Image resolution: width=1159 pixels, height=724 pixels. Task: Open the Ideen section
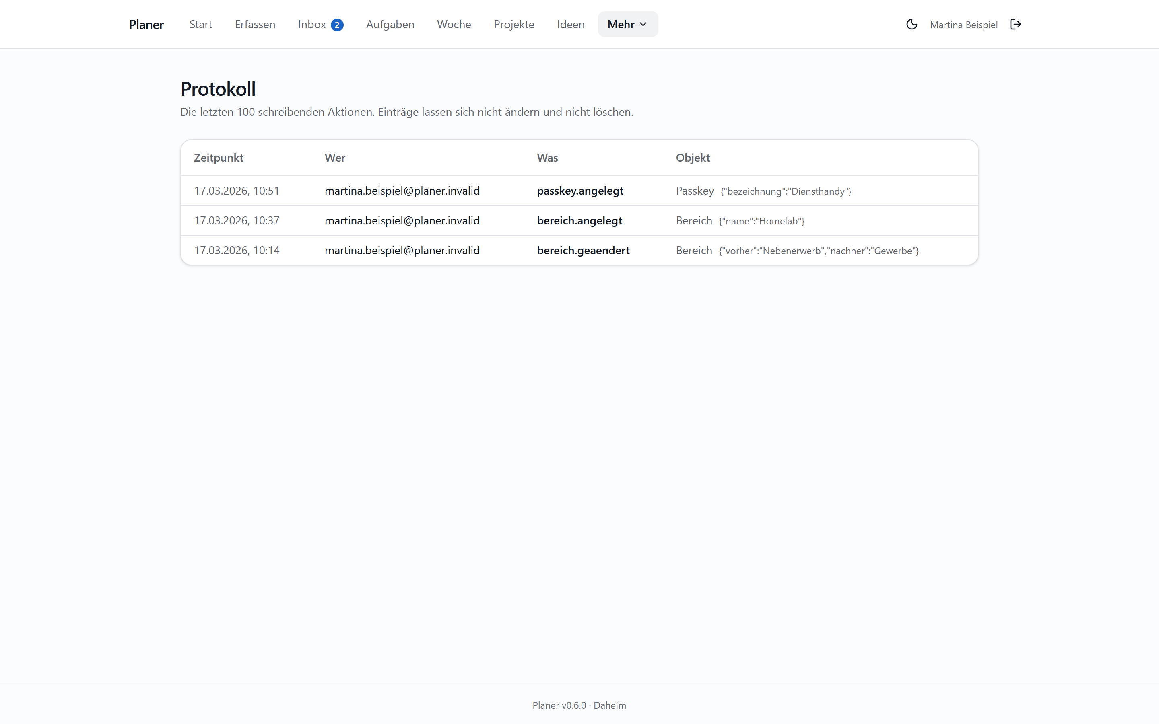[x=570, y=25]
